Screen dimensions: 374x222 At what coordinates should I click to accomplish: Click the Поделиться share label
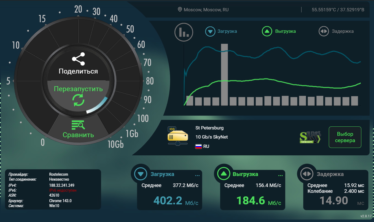point(78,71)
